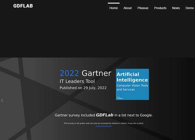Viewport: 195px width, 140px height.
Task: Click the 'IT Leaders Tool' text
Action: 77,81
